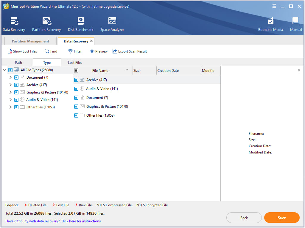Click the Show Lost Files toolbar item

pos(22,51)
